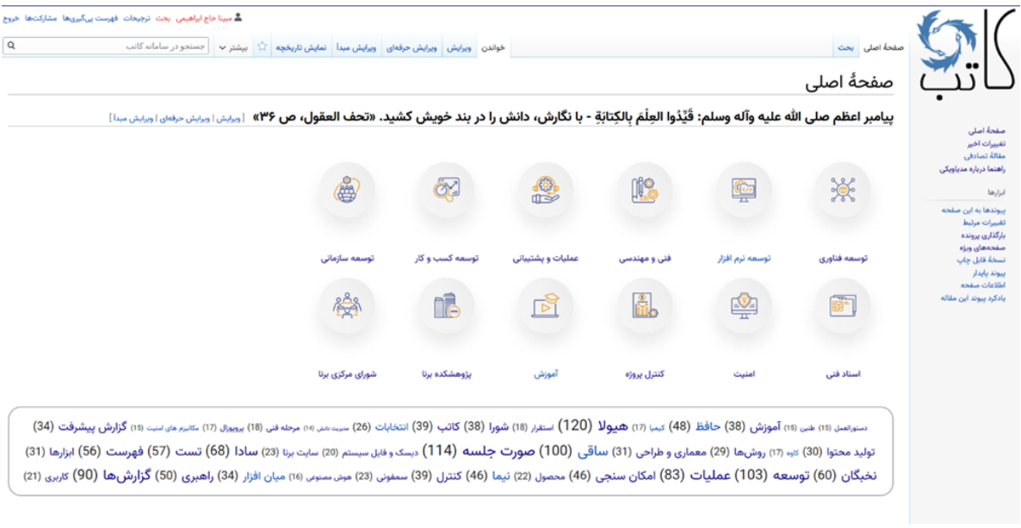The width and height of the screenshot is (1021, 528).
Task: Click the امنیت shield monitor icon
Action: [x=743, y=305]
